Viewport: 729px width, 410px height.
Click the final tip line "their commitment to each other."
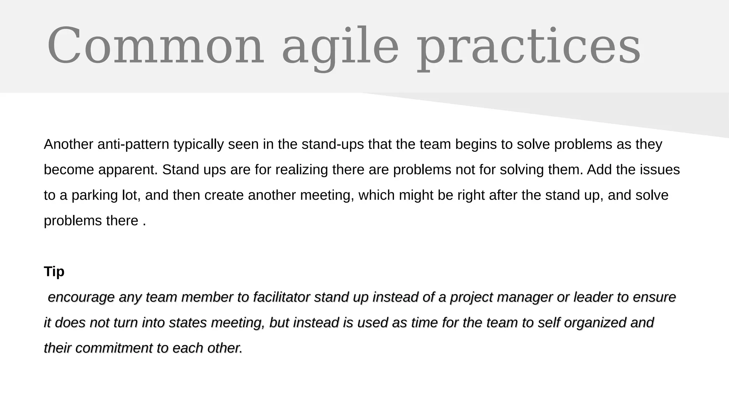143,348
